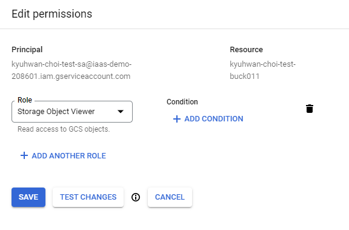This screenshot has width=349, height=230.
Task: Select resource name kyuhwan-choi-test-buck011
Action: (262, 70)
